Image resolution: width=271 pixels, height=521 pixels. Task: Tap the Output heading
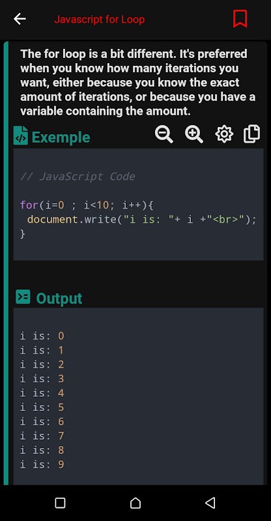(59, 298)
